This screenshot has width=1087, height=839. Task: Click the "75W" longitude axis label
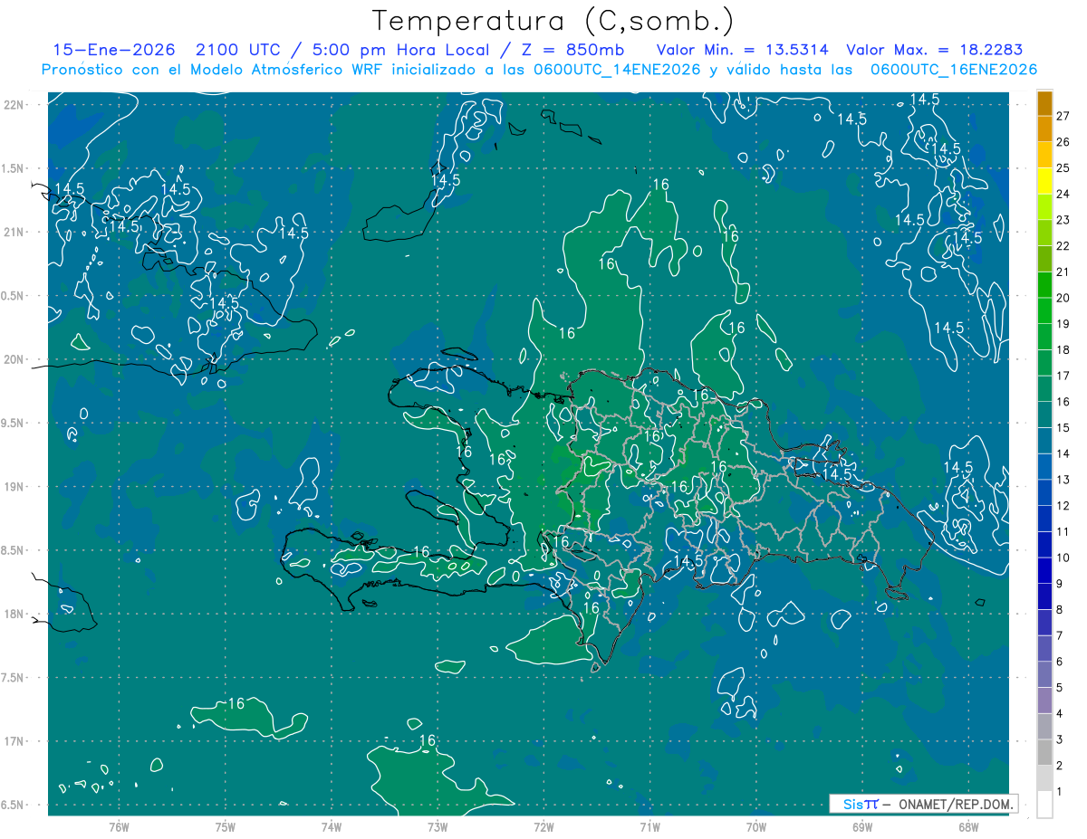click(226, 827)
